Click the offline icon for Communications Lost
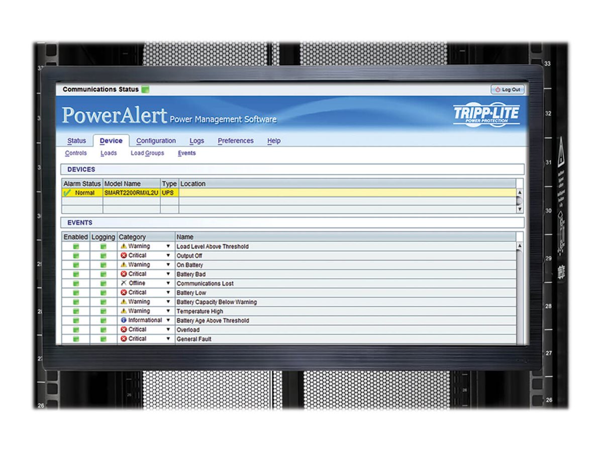 (124, 283)
